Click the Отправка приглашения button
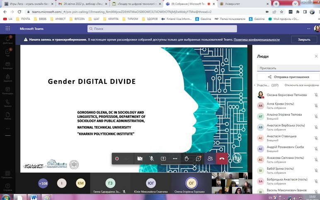Image resolution: width=320 pixels, height=200 pixels. click(288, 77)
